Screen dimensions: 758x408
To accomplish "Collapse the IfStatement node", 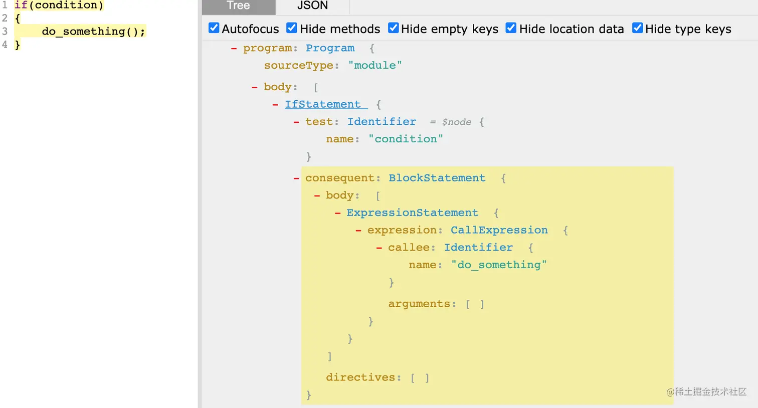I will (x=275, y=104).
